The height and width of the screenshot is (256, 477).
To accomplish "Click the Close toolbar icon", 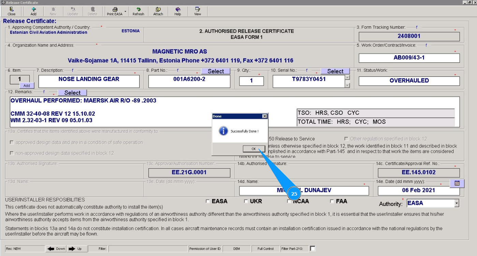I will click(12, 10).
